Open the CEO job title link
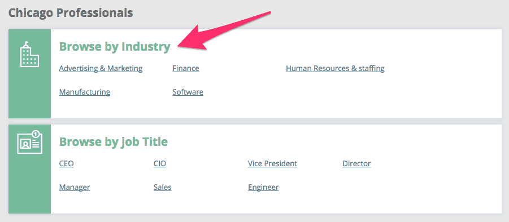Image resolution: width=509 pixels, height=222 pixels. click(66, 164)
